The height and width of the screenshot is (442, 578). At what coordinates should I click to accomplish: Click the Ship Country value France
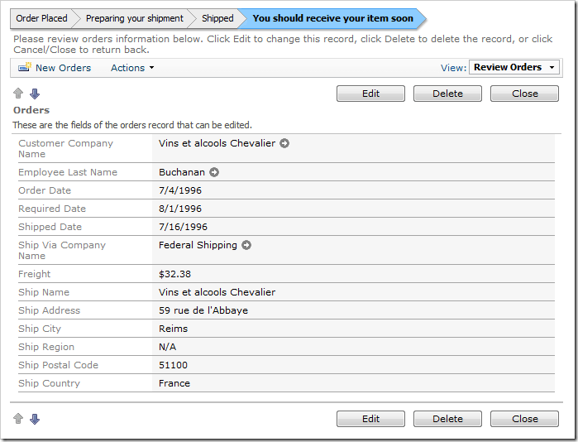[x=174, y=383]
